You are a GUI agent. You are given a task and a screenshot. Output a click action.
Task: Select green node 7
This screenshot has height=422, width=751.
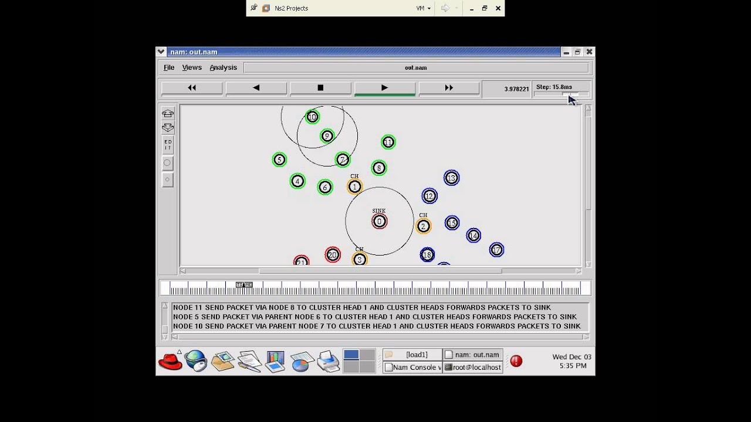point(343,159)
